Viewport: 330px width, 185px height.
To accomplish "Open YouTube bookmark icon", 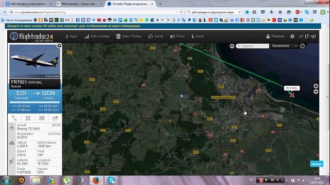I will click(99, 20).
